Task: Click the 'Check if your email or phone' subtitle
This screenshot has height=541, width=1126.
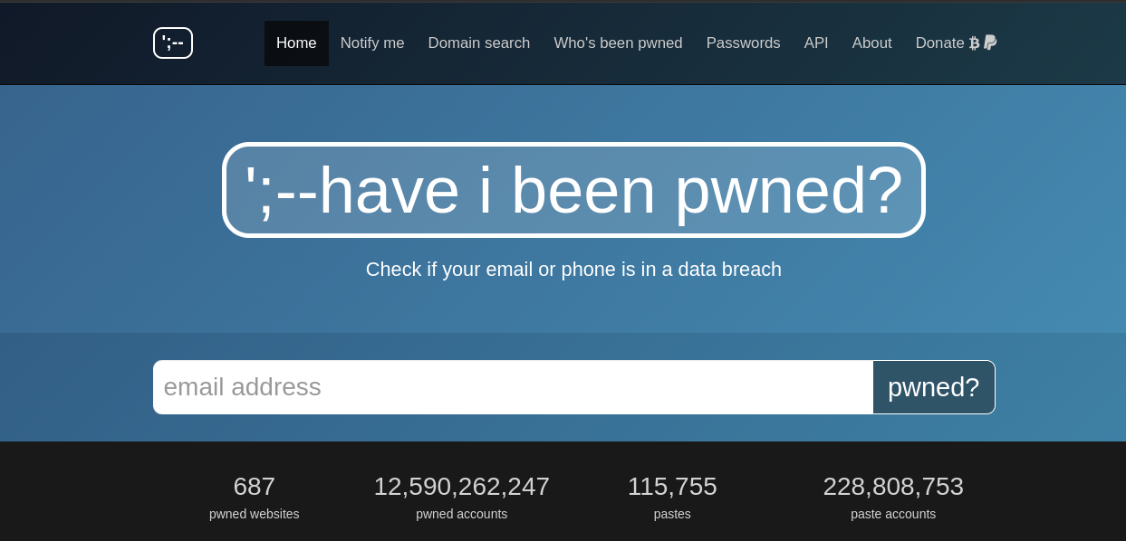Action: [573, 270]
